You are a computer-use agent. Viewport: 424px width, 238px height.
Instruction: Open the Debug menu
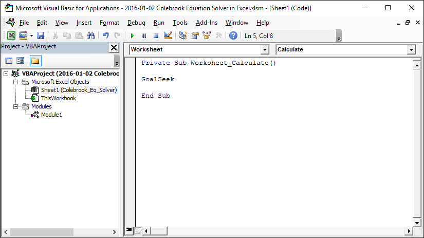[x=136, y=23]
